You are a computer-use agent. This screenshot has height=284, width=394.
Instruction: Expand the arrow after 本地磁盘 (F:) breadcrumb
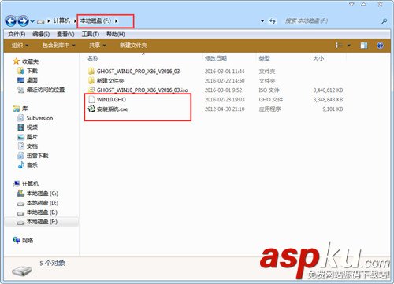click(x=116, y=20)
